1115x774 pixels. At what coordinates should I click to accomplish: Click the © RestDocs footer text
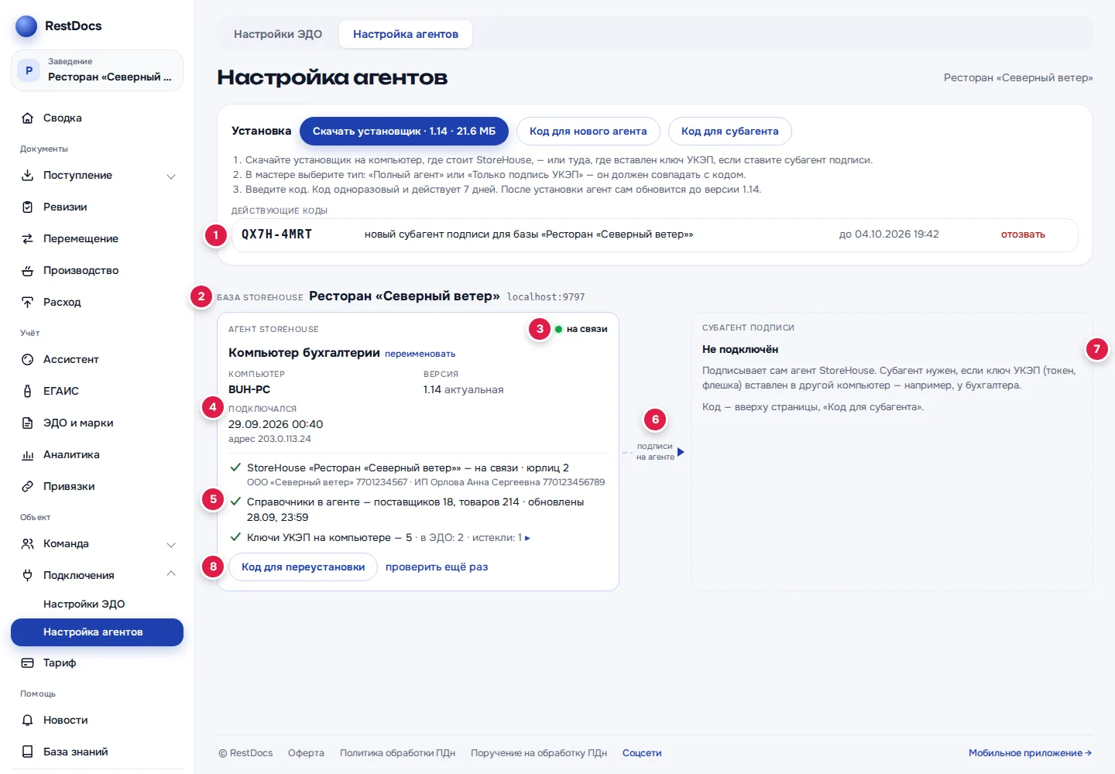(245, 753)
